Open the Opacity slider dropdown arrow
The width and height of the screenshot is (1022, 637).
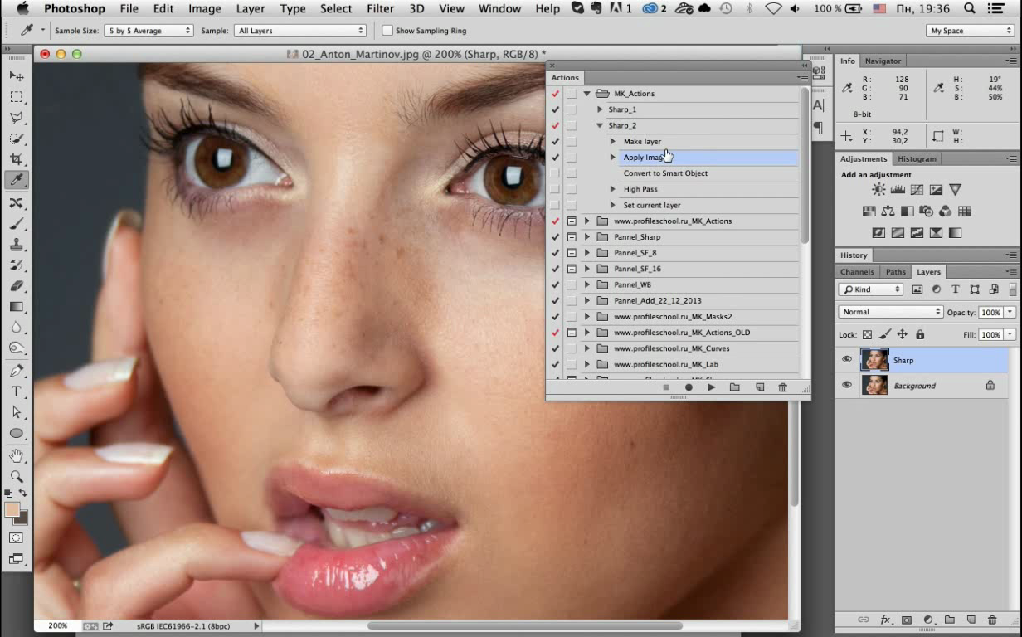[1010, 312]
